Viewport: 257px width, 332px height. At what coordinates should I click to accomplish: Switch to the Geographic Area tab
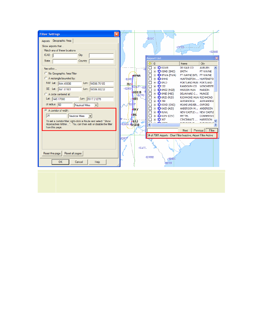(x=62, y=41)
